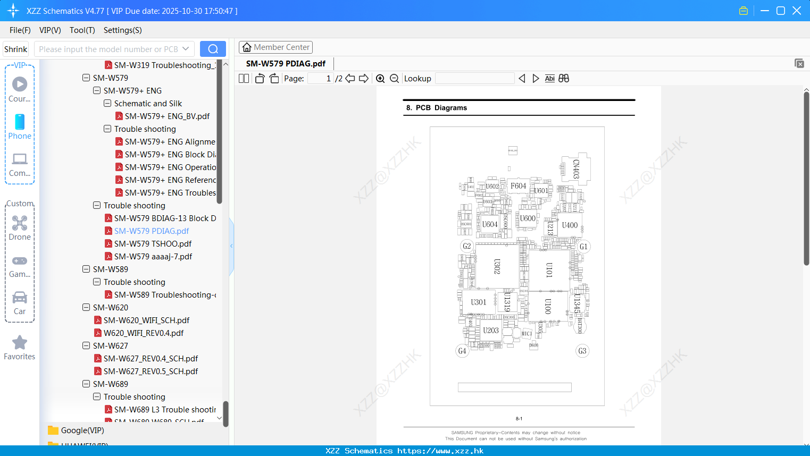The image size is (810, 456).
Task: Click the file tree vertical scrollbar
Action: pyautogui.click(x=219, y=133)
